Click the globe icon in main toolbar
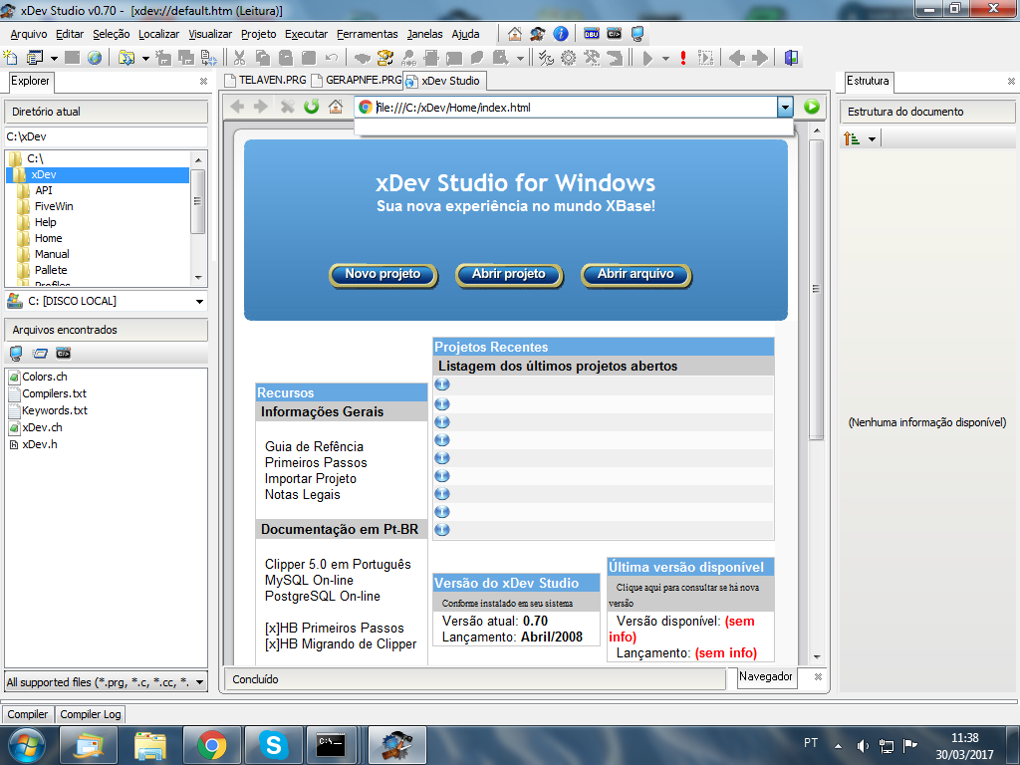 [x=95, y=58]
